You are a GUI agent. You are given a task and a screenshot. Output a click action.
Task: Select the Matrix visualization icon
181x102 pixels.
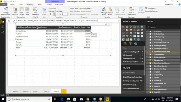(131, 39)
